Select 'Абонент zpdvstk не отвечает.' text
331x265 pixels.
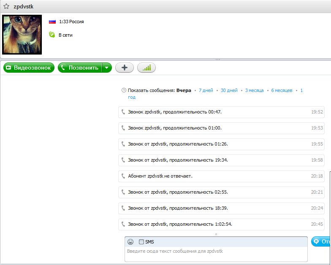click(160, 176)
